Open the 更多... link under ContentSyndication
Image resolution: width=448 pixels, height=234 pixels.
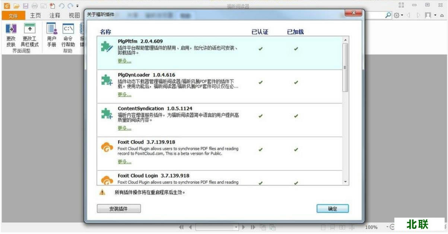124,128
